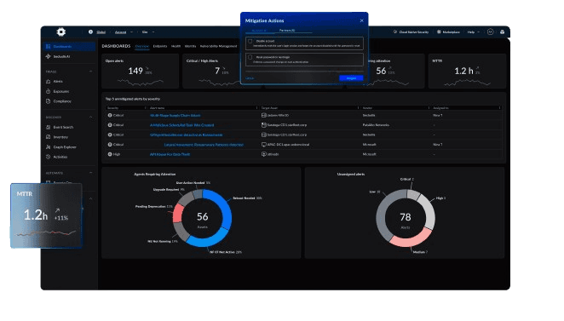Screen dimensions: 564x321
Task: Open Activities via its sidebar icon
Action: (49, 157)
